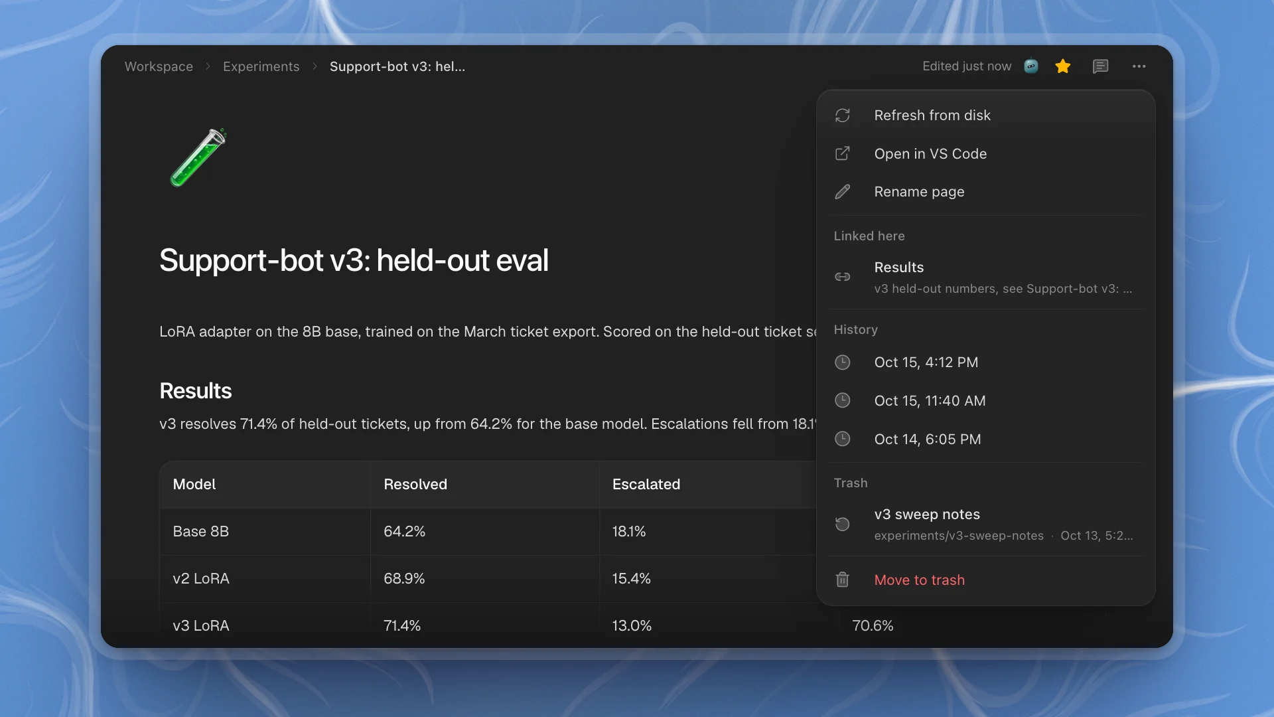
Task: Click the test tube page icon
Action: [198, 157]
